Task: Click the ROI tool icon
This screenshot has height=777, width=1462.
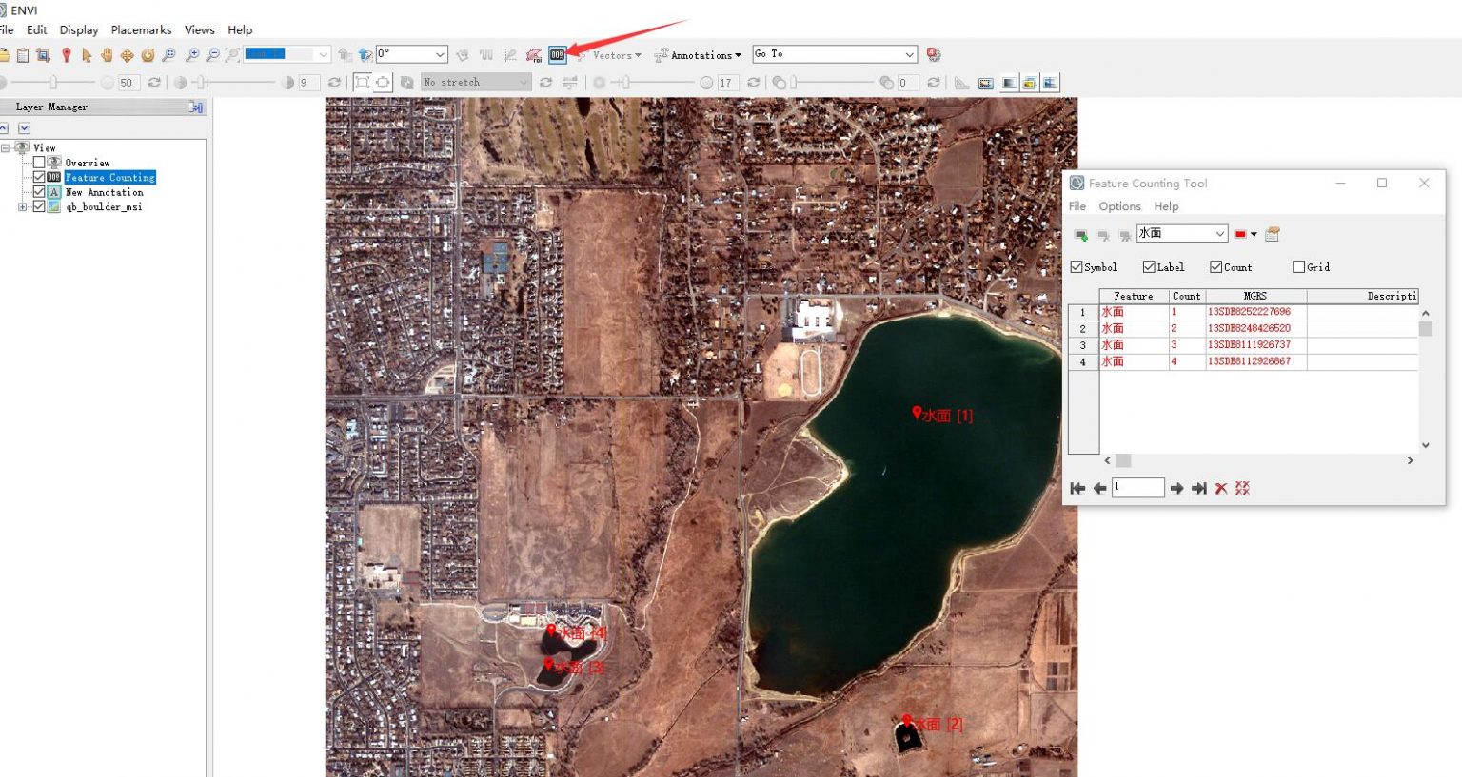Action: tap(534, 55)
